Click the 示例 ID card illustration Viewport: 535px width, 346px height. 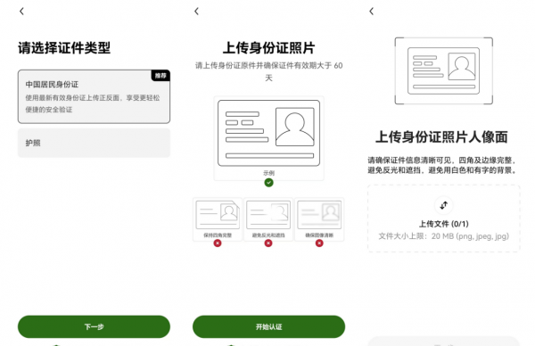(x=269, y=133)
